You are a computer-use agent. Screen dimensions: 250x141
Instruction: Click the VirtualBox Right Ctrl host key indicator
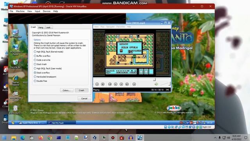pos(207,127)
